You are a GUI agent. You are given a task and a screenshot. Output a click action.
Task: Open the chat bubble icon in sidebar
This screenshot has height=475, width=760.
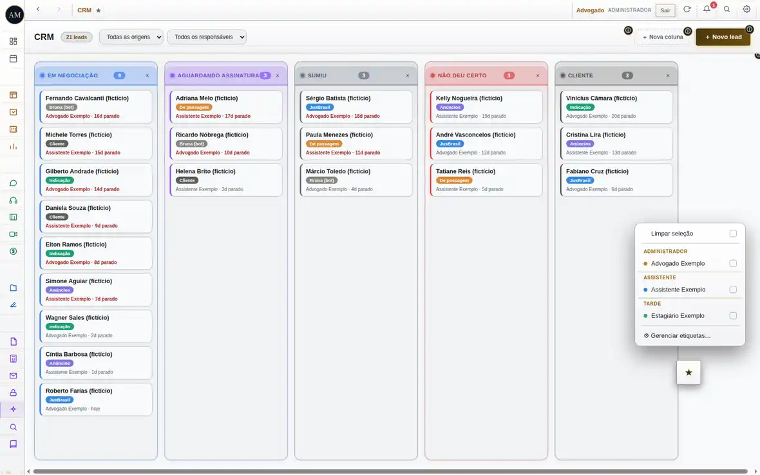pyautogui.click(x=13, y=183)
